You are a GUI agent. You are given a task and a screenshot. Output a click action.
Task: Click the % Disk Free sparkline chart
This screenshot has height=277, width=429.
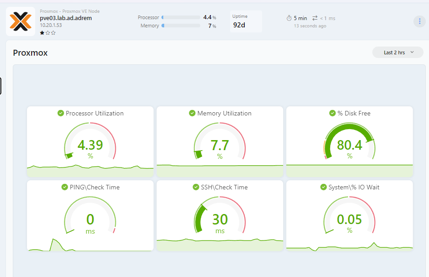tap(349, 171)
